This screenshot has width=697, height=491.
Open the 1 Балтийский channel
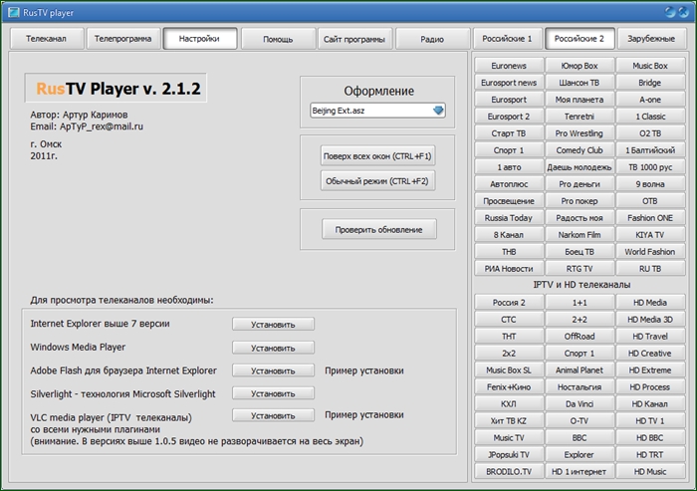[650, 149]
